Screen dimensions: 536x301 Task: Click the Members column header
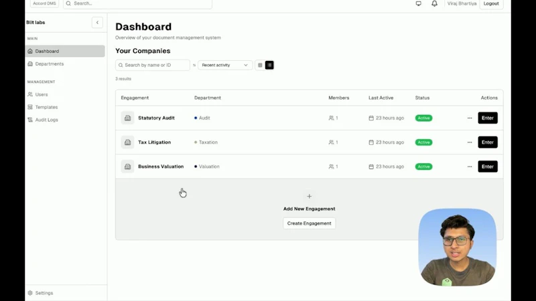point(339,98)
